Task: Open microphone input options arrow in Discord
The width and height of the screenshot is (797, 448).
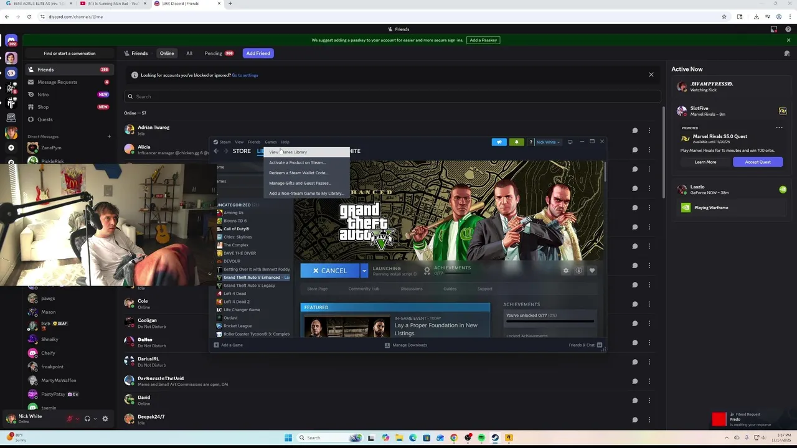Action: pyautogui.click(x=77, y=419)
